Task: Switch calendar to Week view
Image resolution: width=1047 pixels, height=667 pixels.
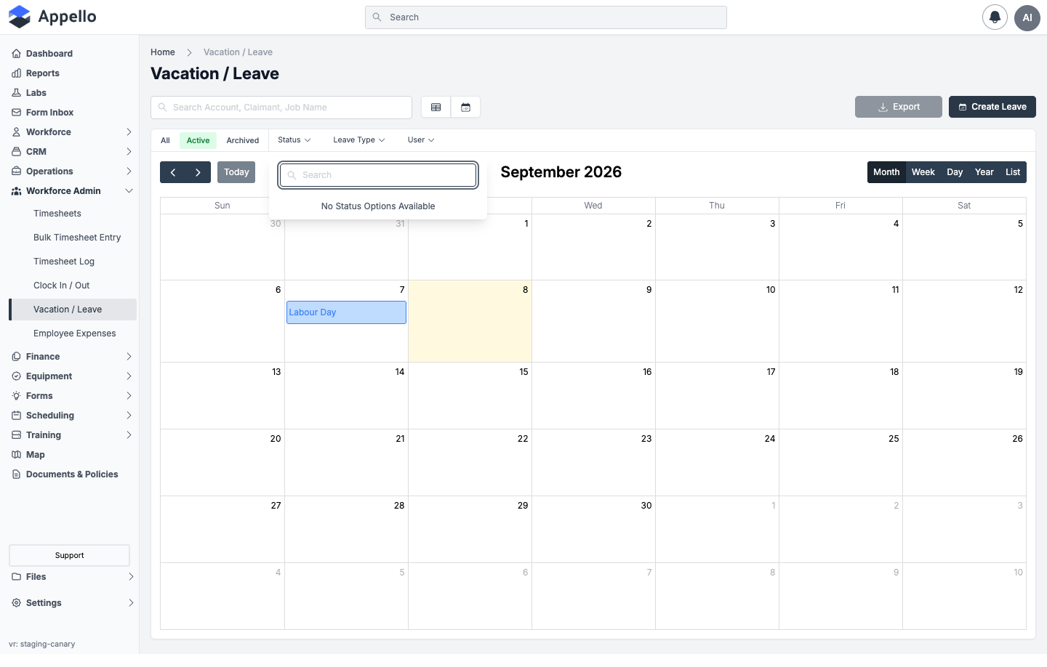Action: 923,172
